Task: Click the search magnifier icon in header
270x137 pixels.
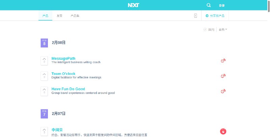Action: (x=209, y=5)
